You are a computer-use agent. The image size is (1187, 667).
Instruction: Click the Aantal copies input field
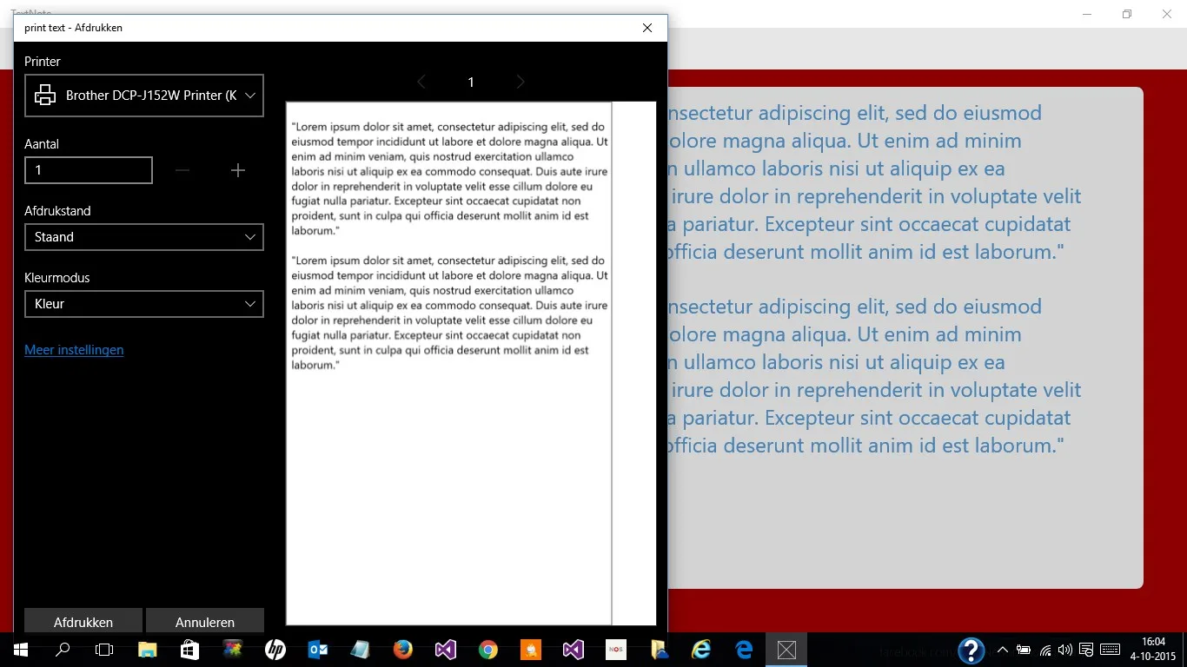[x=89, y=170]
